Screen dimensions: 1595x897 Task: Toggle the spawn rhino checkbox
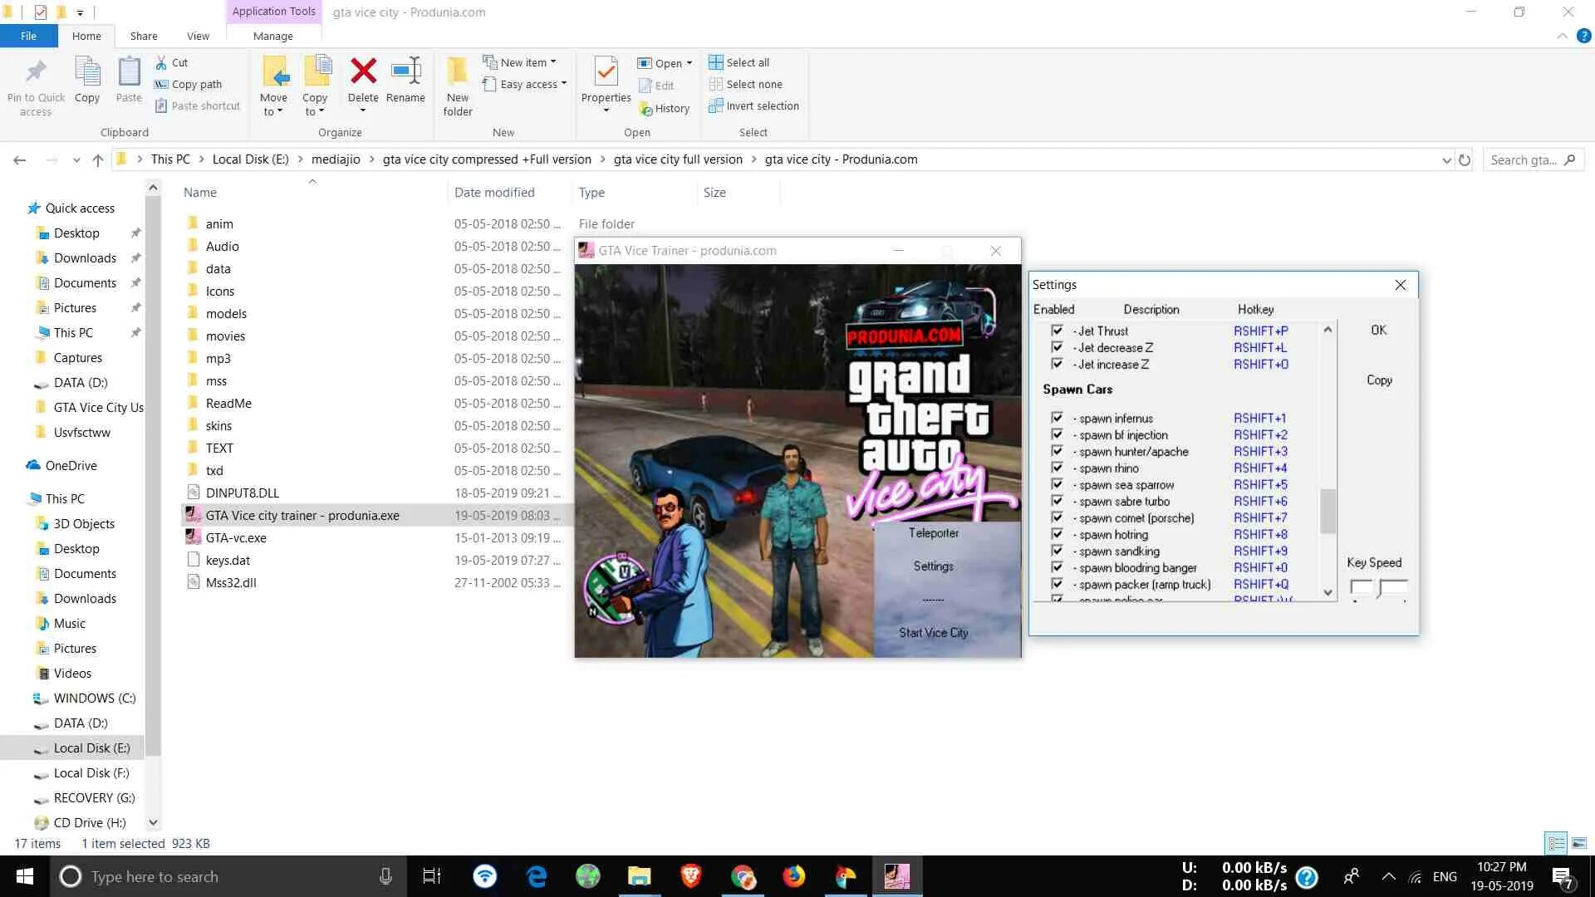(1057, 468)
